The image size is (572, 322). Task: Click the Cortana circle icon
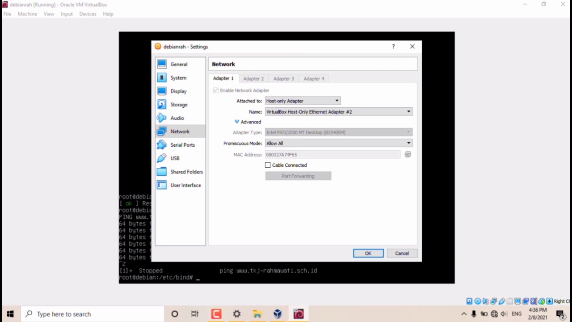point(175,314)
